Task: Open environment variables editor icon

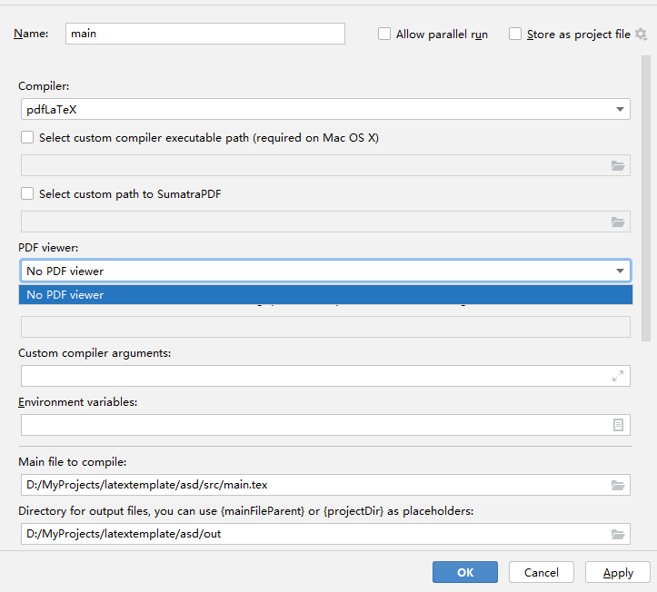Action: coord(618,425)
